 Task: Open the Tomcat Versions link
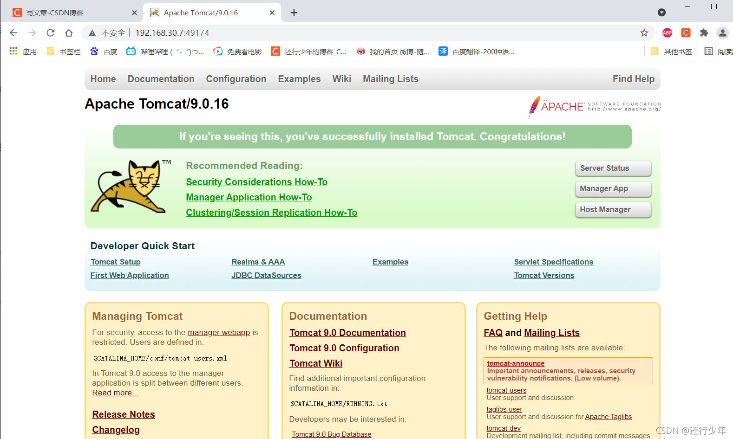click(544, 275)
